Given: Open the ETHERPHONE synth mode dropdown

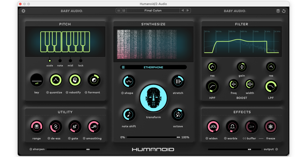Looking at the screenshot, I should (x=153, y=67).
